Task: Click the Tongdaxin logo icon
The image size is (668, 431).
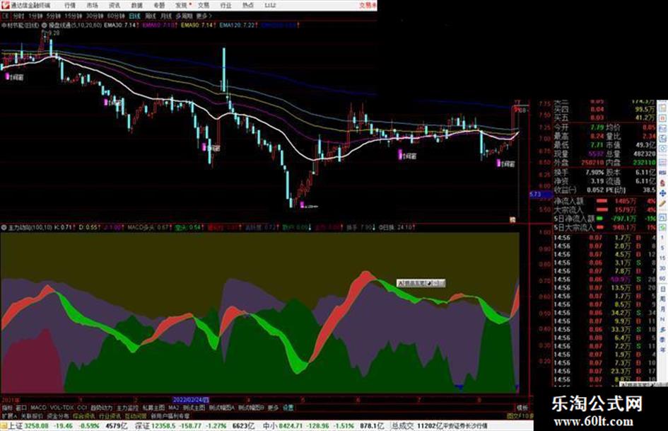Action: 5,5
